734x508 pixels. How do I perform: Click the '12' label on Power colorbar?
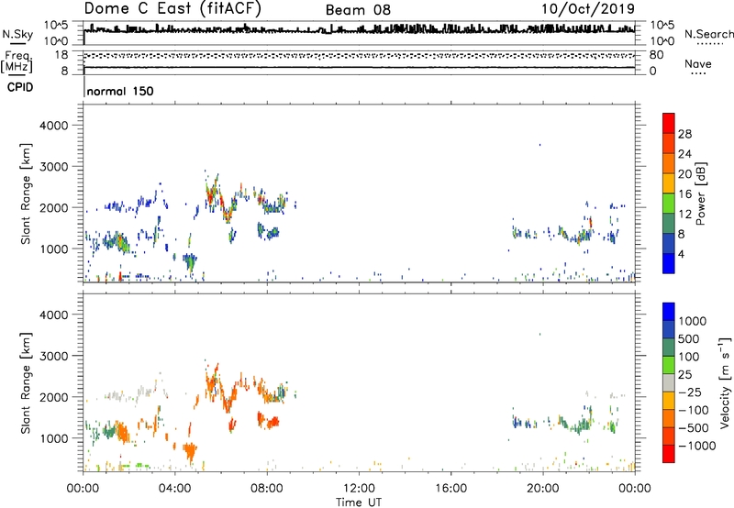click(684, 214)
